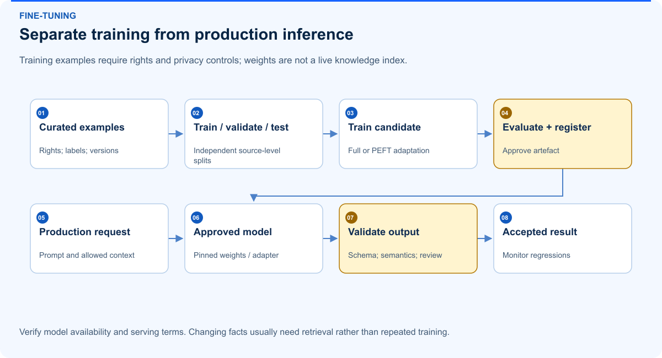Screen dimensions: 662x358
Task: Click 'Schema; semantics; review' text
Action: point(395,255)
